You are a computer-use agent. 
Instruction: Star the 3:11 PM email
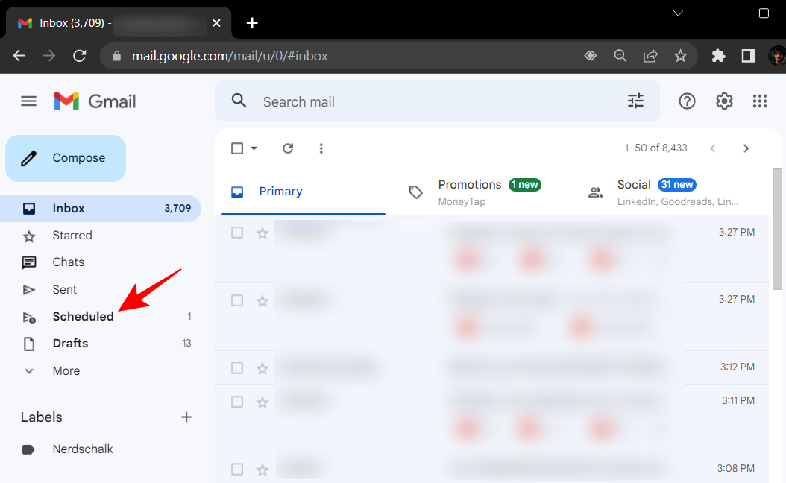pos(262,402)
